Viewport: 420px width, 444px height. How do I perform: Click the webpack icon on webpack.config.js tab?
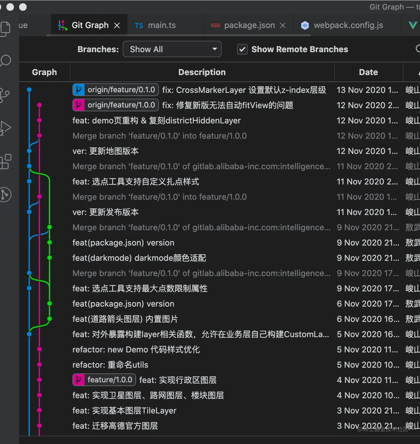[305, 25]
